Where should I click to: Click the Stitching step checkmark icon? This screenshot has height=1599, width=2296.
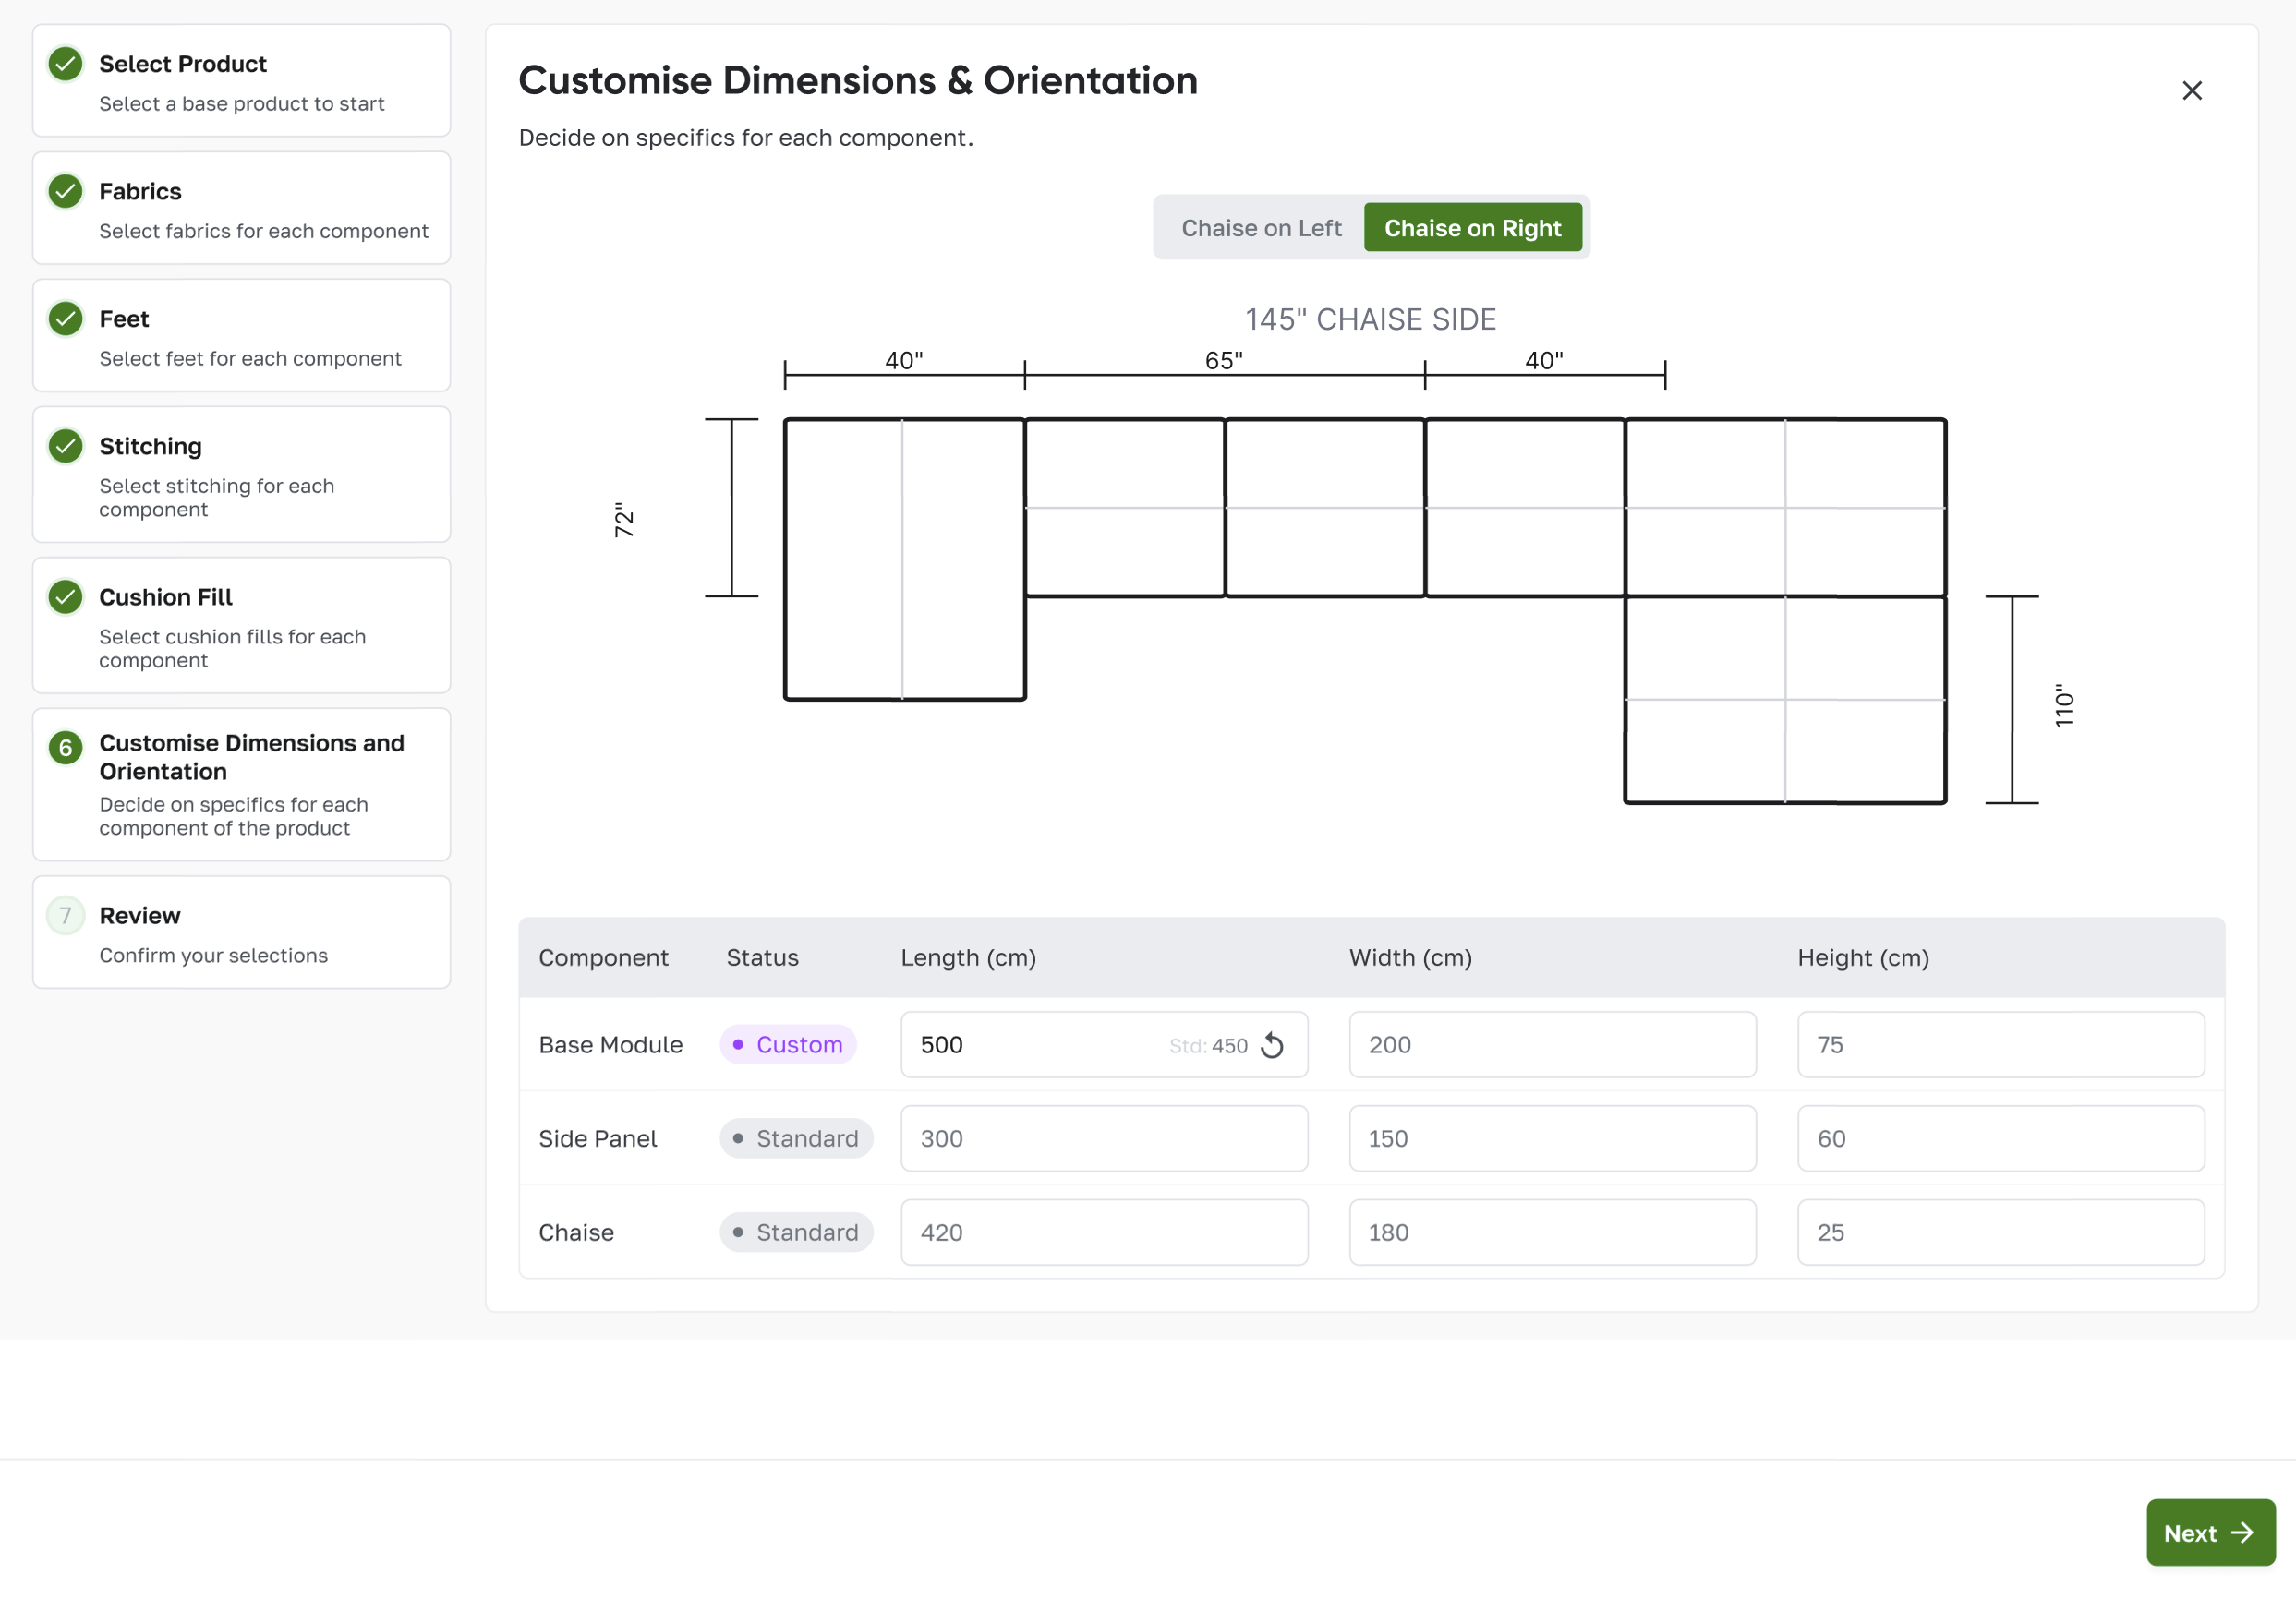point(66,446)
